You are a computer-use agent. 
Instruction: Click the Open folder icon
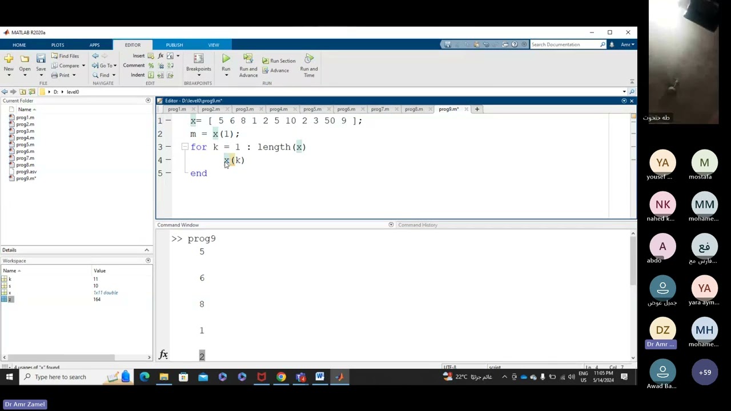click(x=25, y=59)
